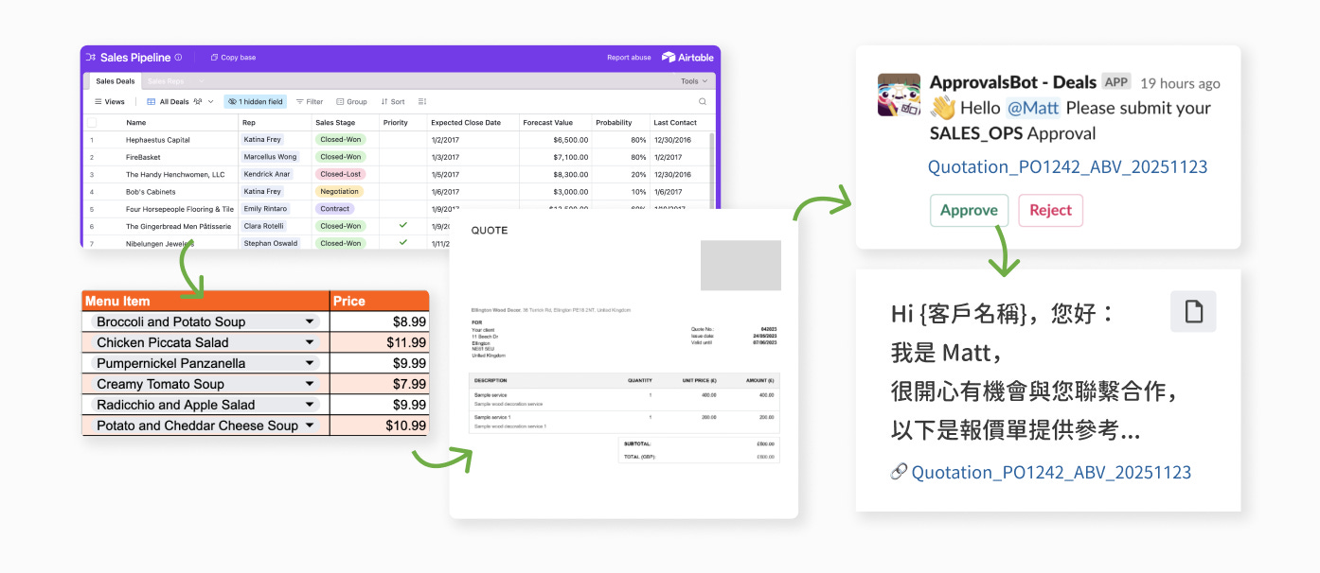Click the Filter icon in the toolbar
The width and height of the screenshot is (1320, 573).
point(309,101)
